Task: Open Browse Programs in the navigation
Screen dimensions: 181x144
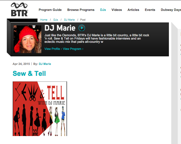Action: click(81, 10)
